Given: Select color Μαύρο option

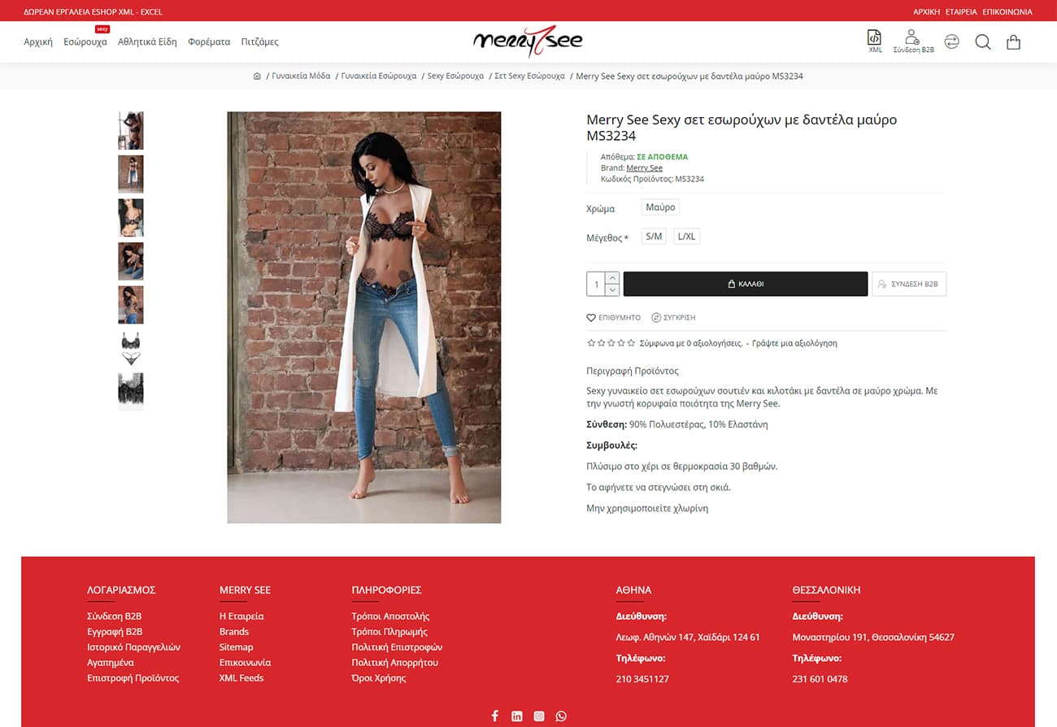Looking at the screenshot, I should point(660,207).
